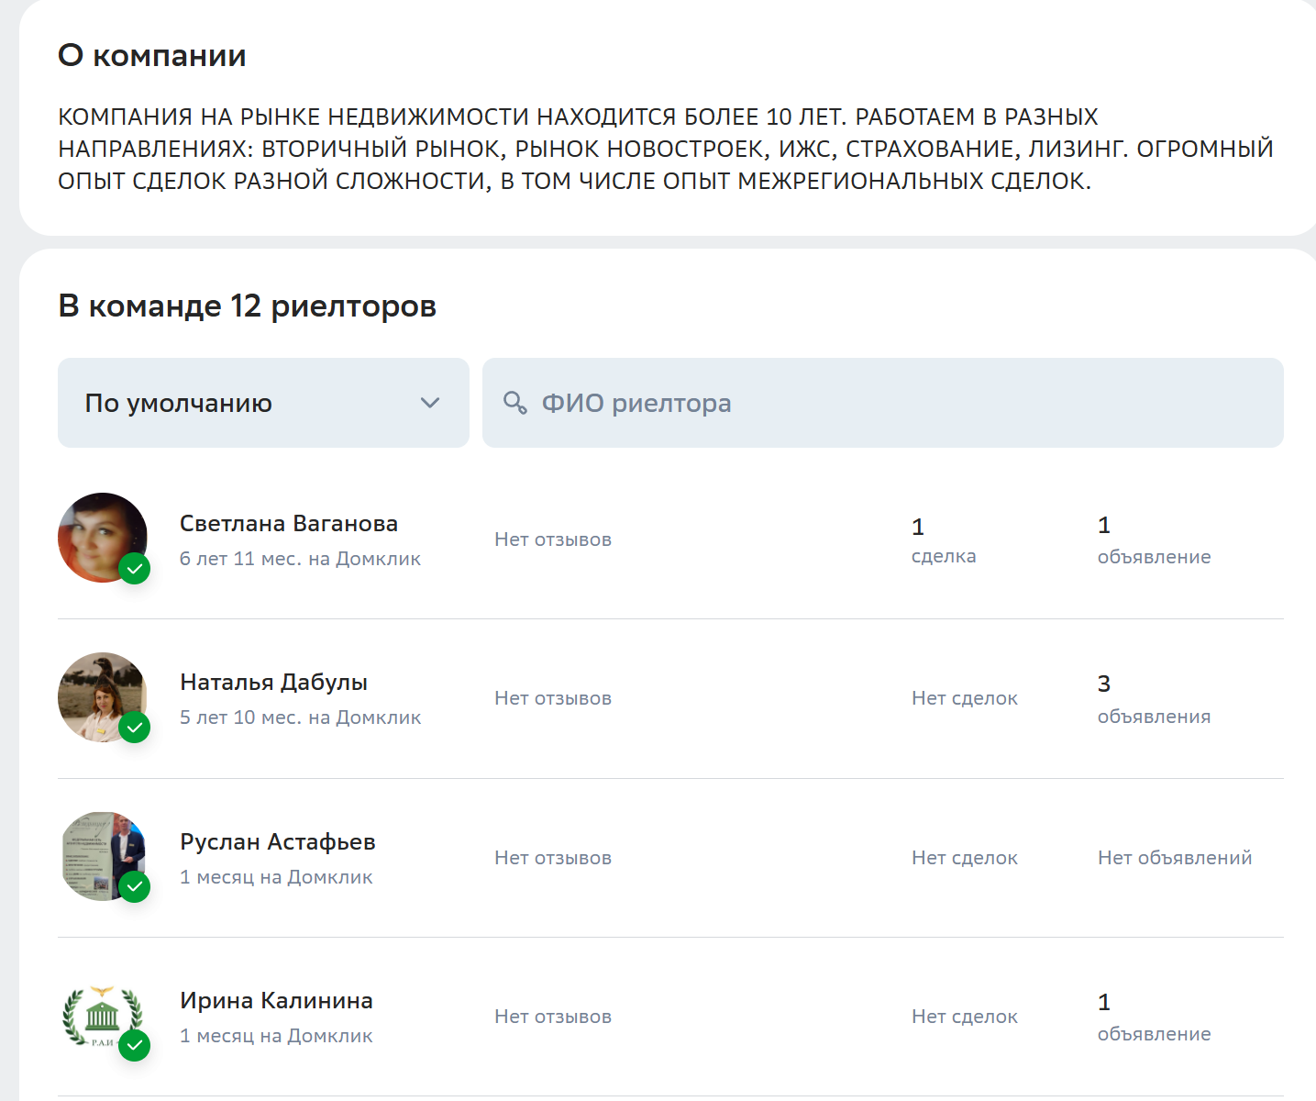Viewport: 1316px width, 1101px height.
Task: Click Светлана Ваганова's «1 сделка» count
Action: pos(943,540)
